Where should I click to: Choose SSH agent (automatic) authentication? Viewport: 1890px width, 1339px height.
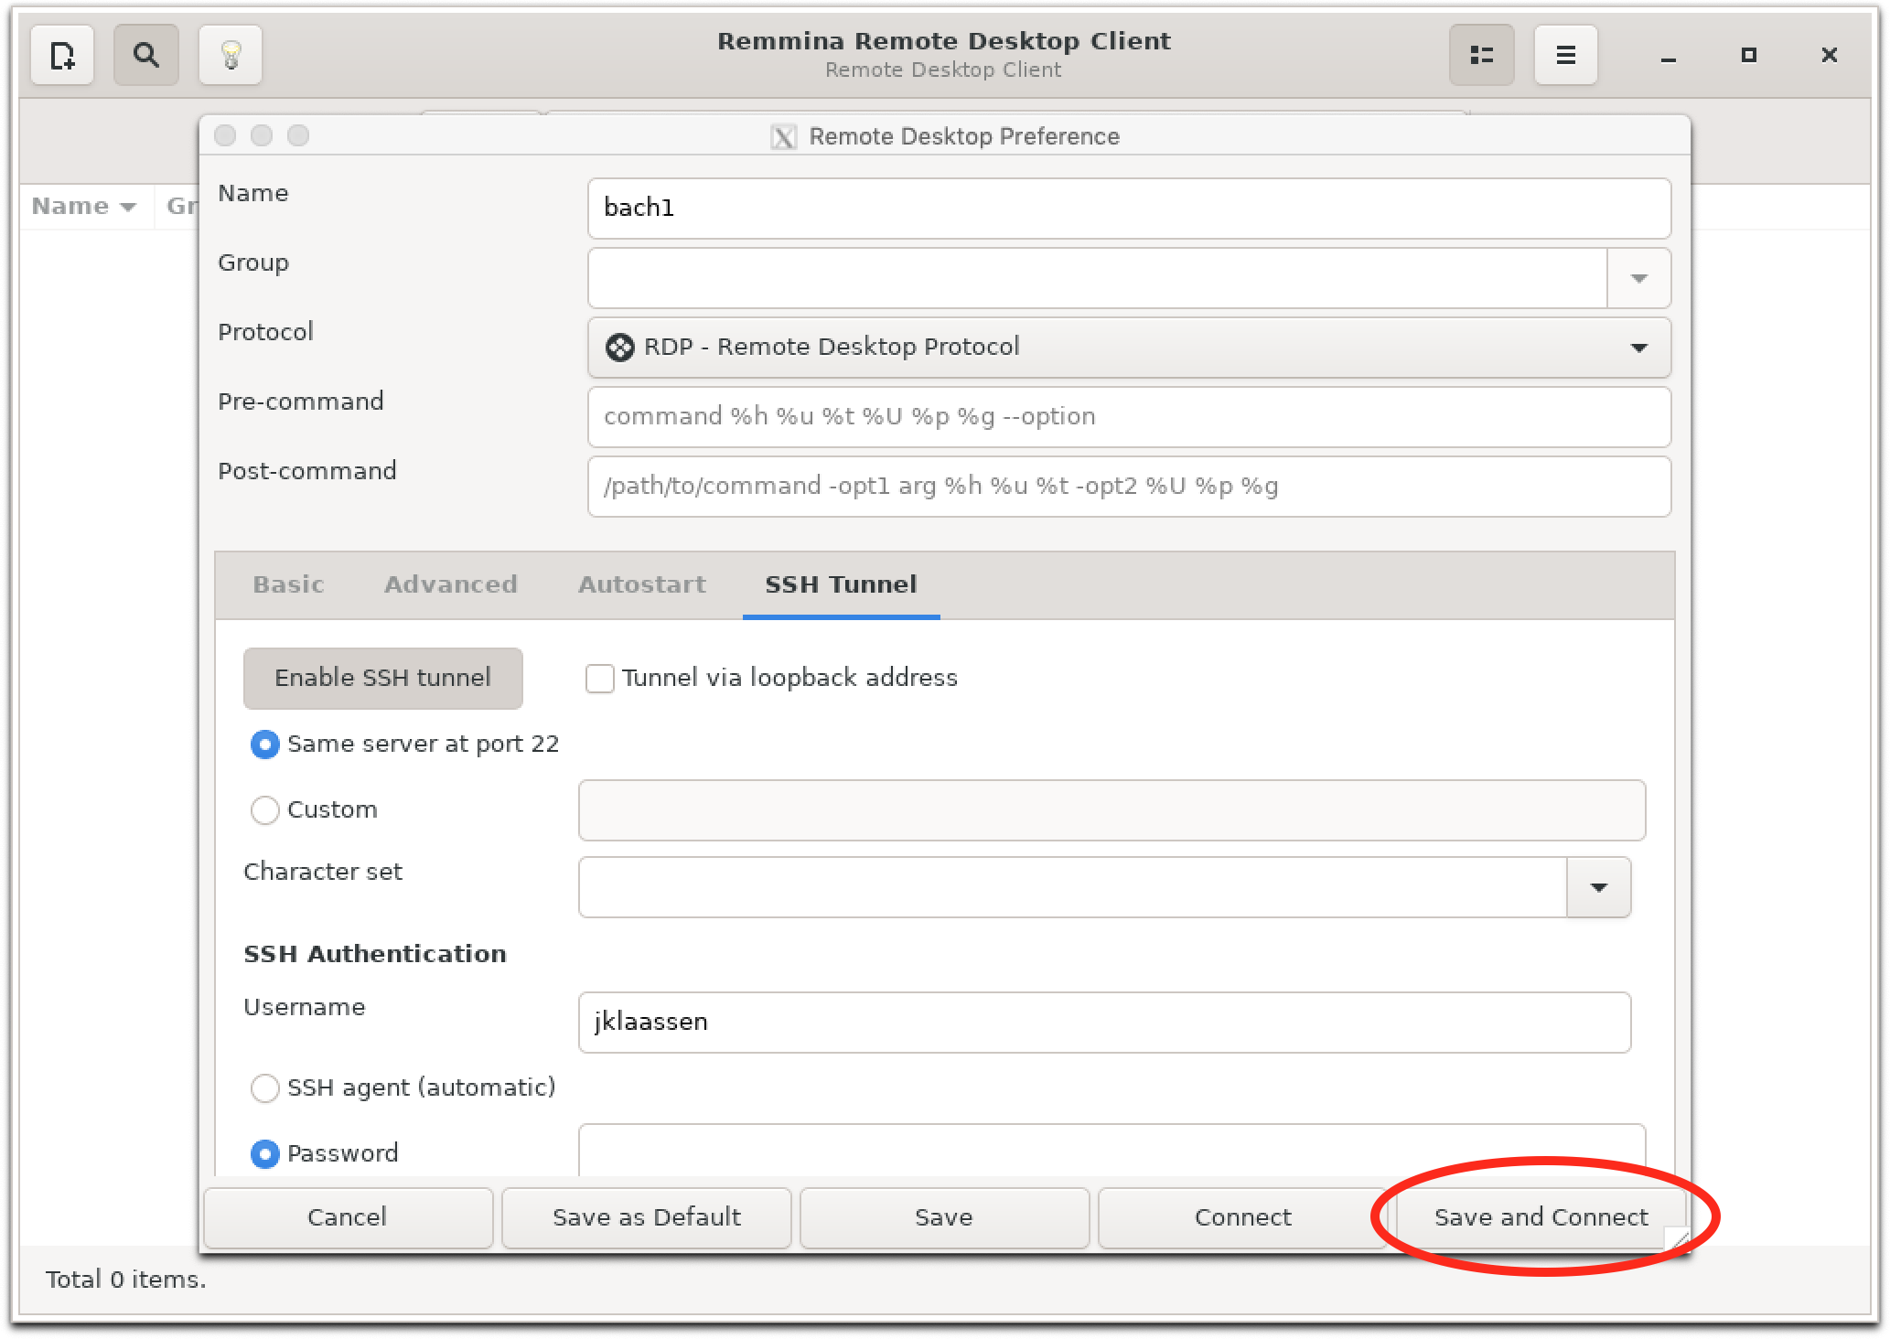click(265, 1088)
